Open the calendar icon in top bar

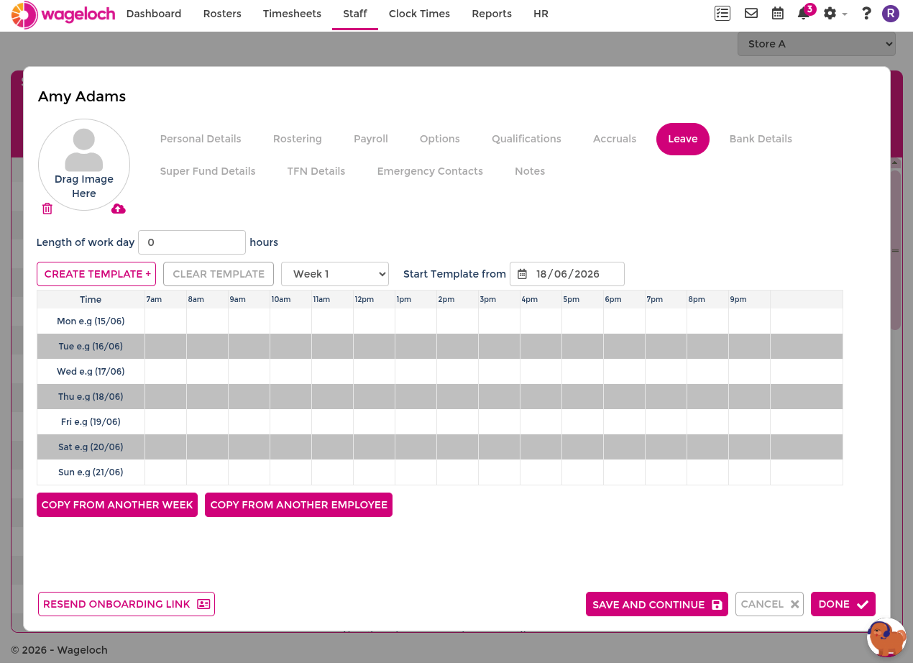pyautogui.click(x=777, y=13)
